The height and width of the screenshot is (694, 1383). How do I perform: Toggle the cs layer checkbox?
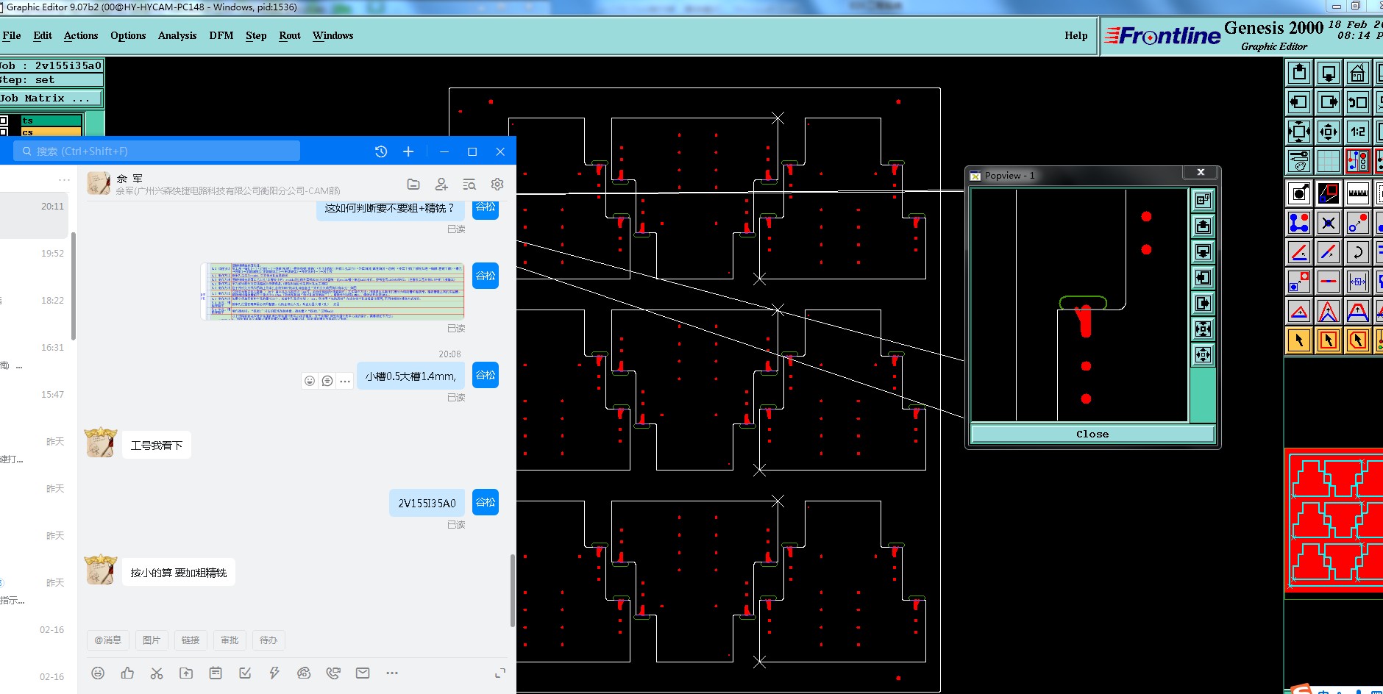tap(4, 132)
